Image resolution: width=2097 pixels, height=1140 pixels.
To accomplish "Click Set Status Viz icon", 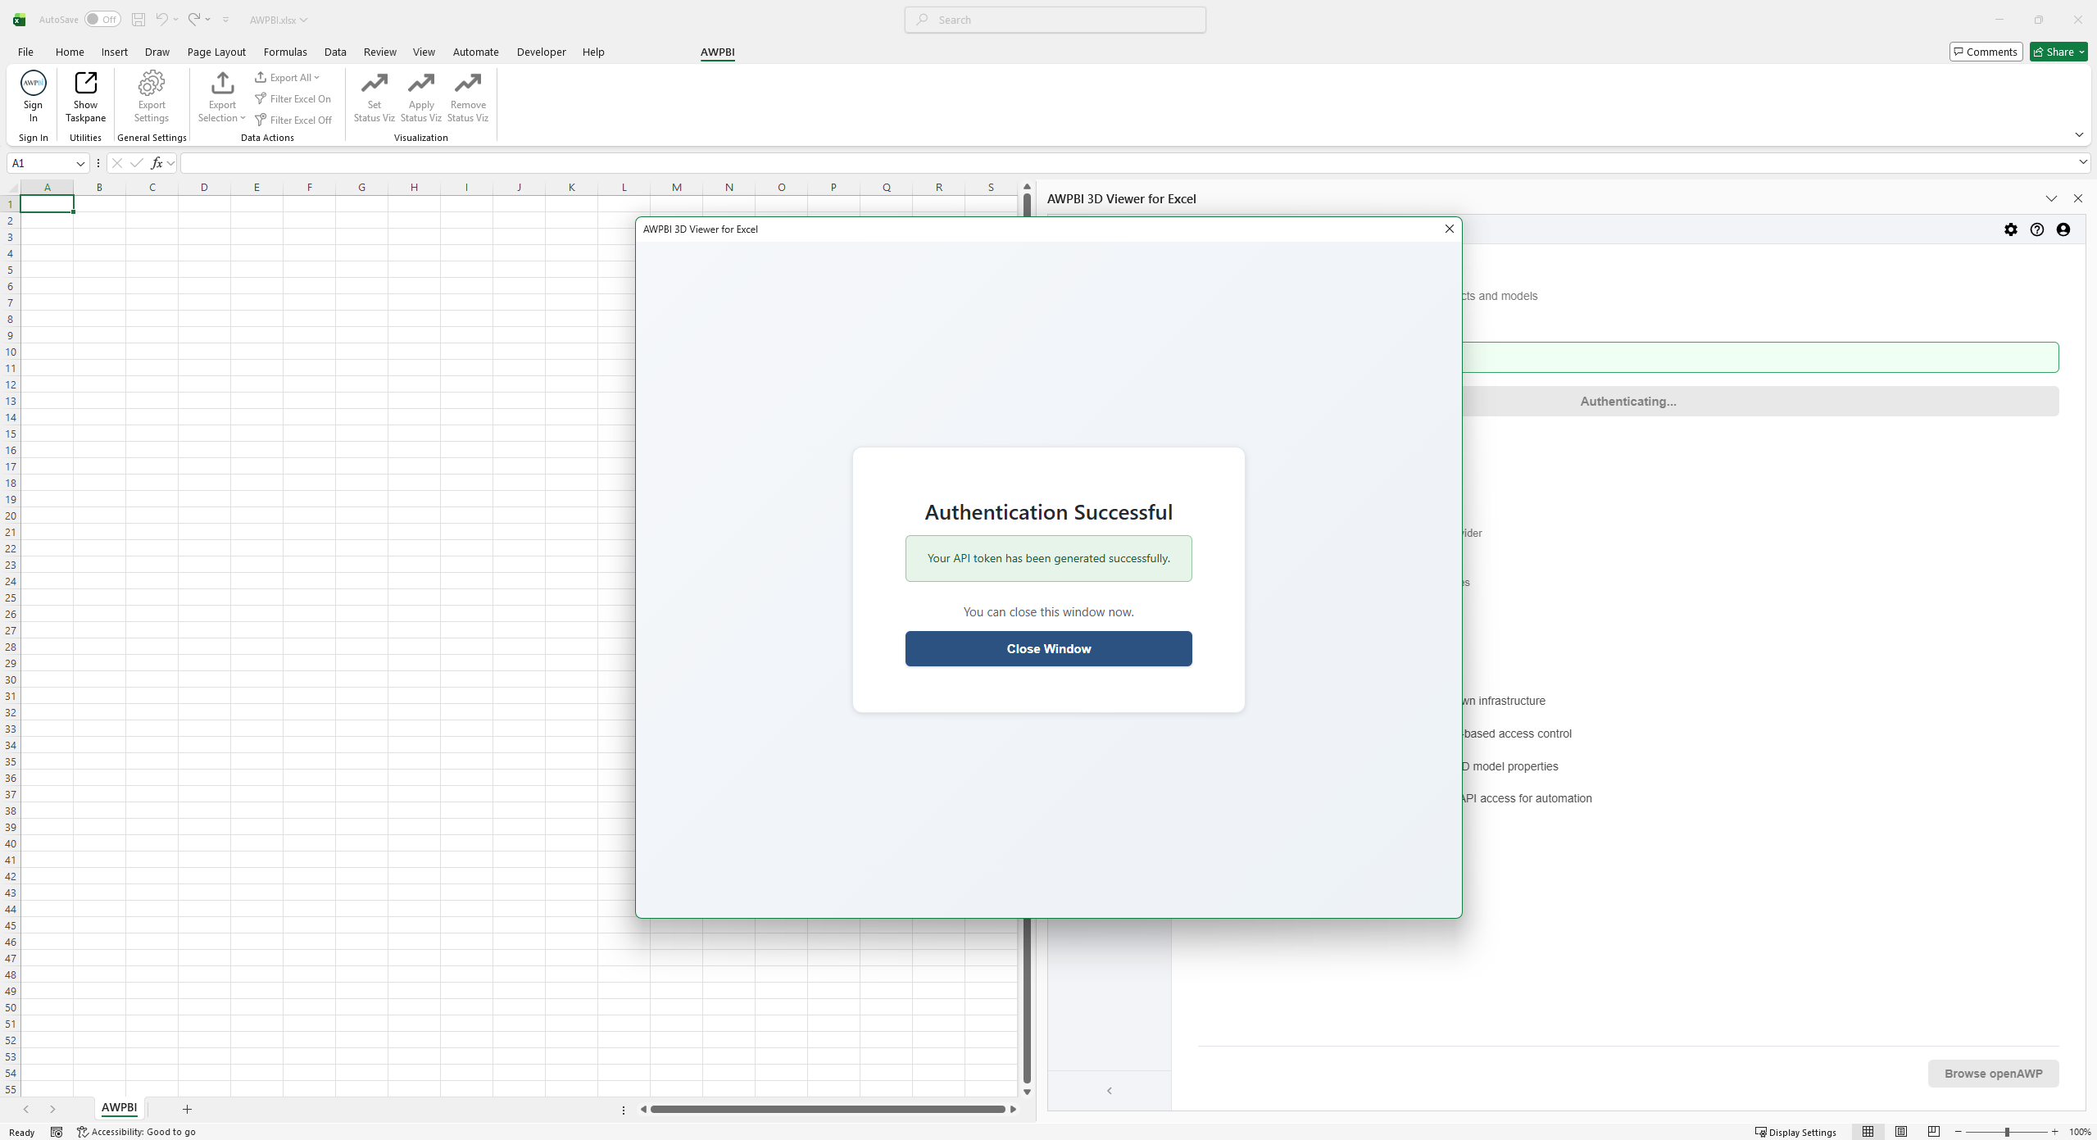I will click(x=374, y=83).
